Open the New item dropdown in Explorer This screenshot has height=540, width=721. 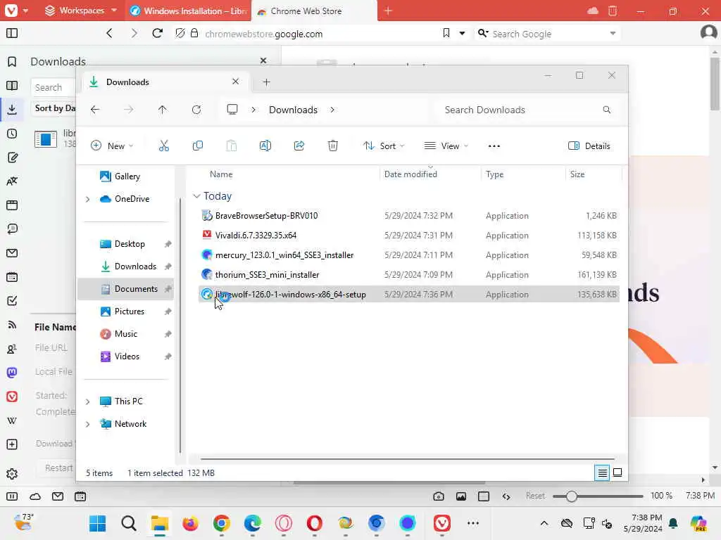coord(112,146)
